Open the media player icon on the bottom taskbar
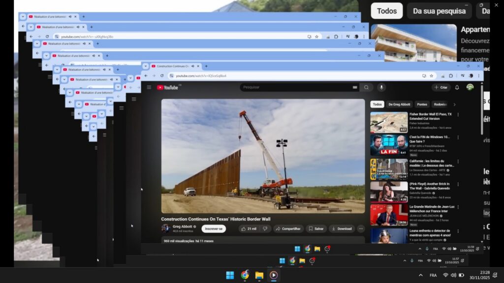Image resolution: width=504 pixels, height=283 pixels. [x=273, y=275]
